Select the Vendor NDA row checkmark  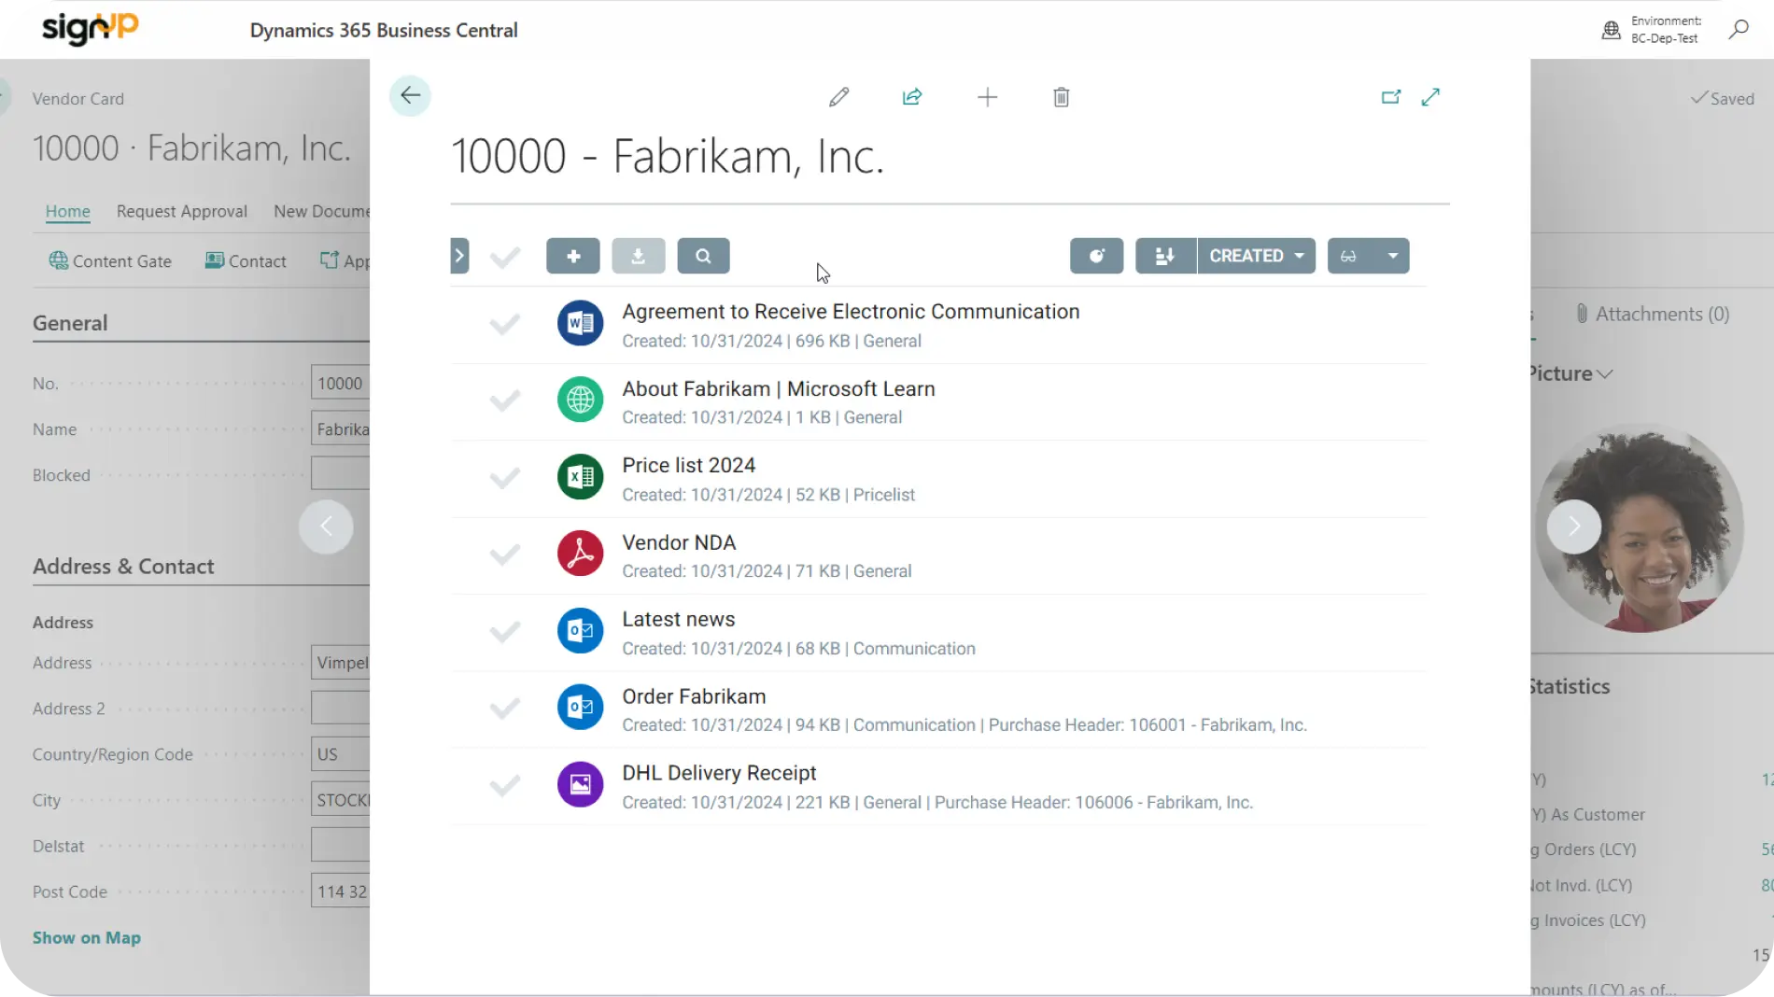point(504,555)
